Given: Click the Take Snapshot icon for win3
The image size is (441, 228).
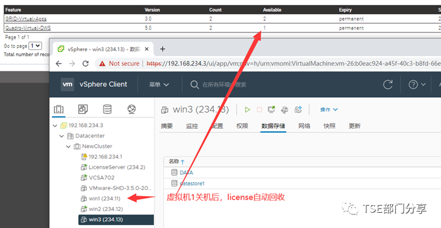Looking at the screenshot, I should click(x=298, y=109).
